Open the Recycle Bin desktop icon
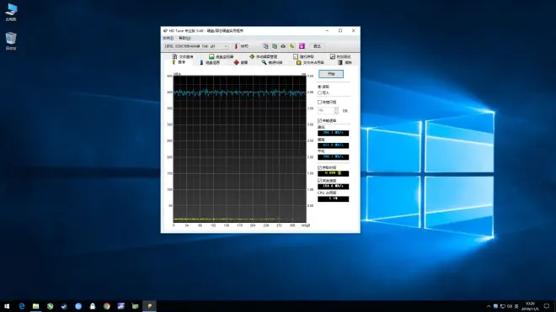 point(11,40)
